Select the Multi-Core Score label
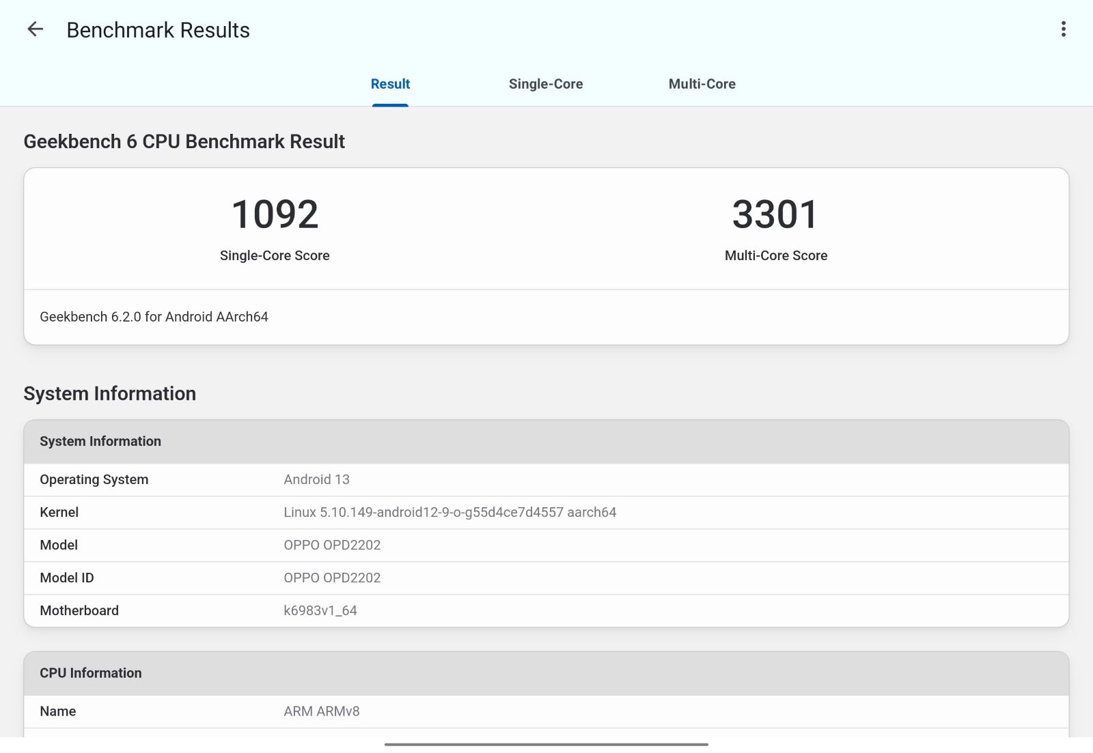 tap(776, 255)
